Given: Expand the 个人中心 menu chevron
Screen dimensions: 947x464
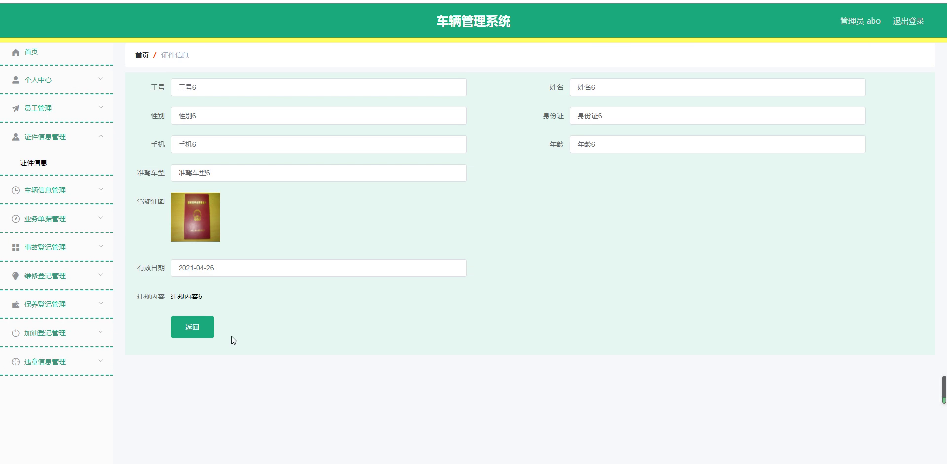Looking at the screenshot, I should (x=101, y=79).
